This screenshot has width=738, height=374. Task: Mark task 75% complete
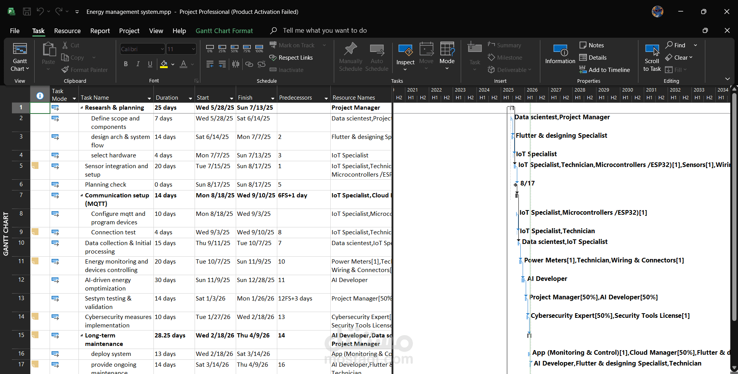[x=247, y=48]
